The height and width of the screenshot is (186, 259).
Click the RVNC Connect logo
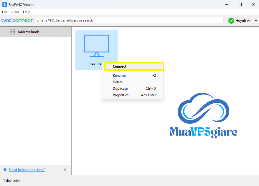pos(17,20)
